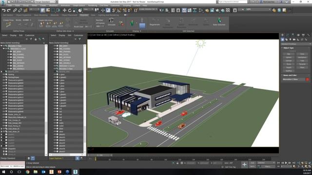
Task: Click the Mirror tool icon
Action: pyautogui.click(x=161, y=10)
